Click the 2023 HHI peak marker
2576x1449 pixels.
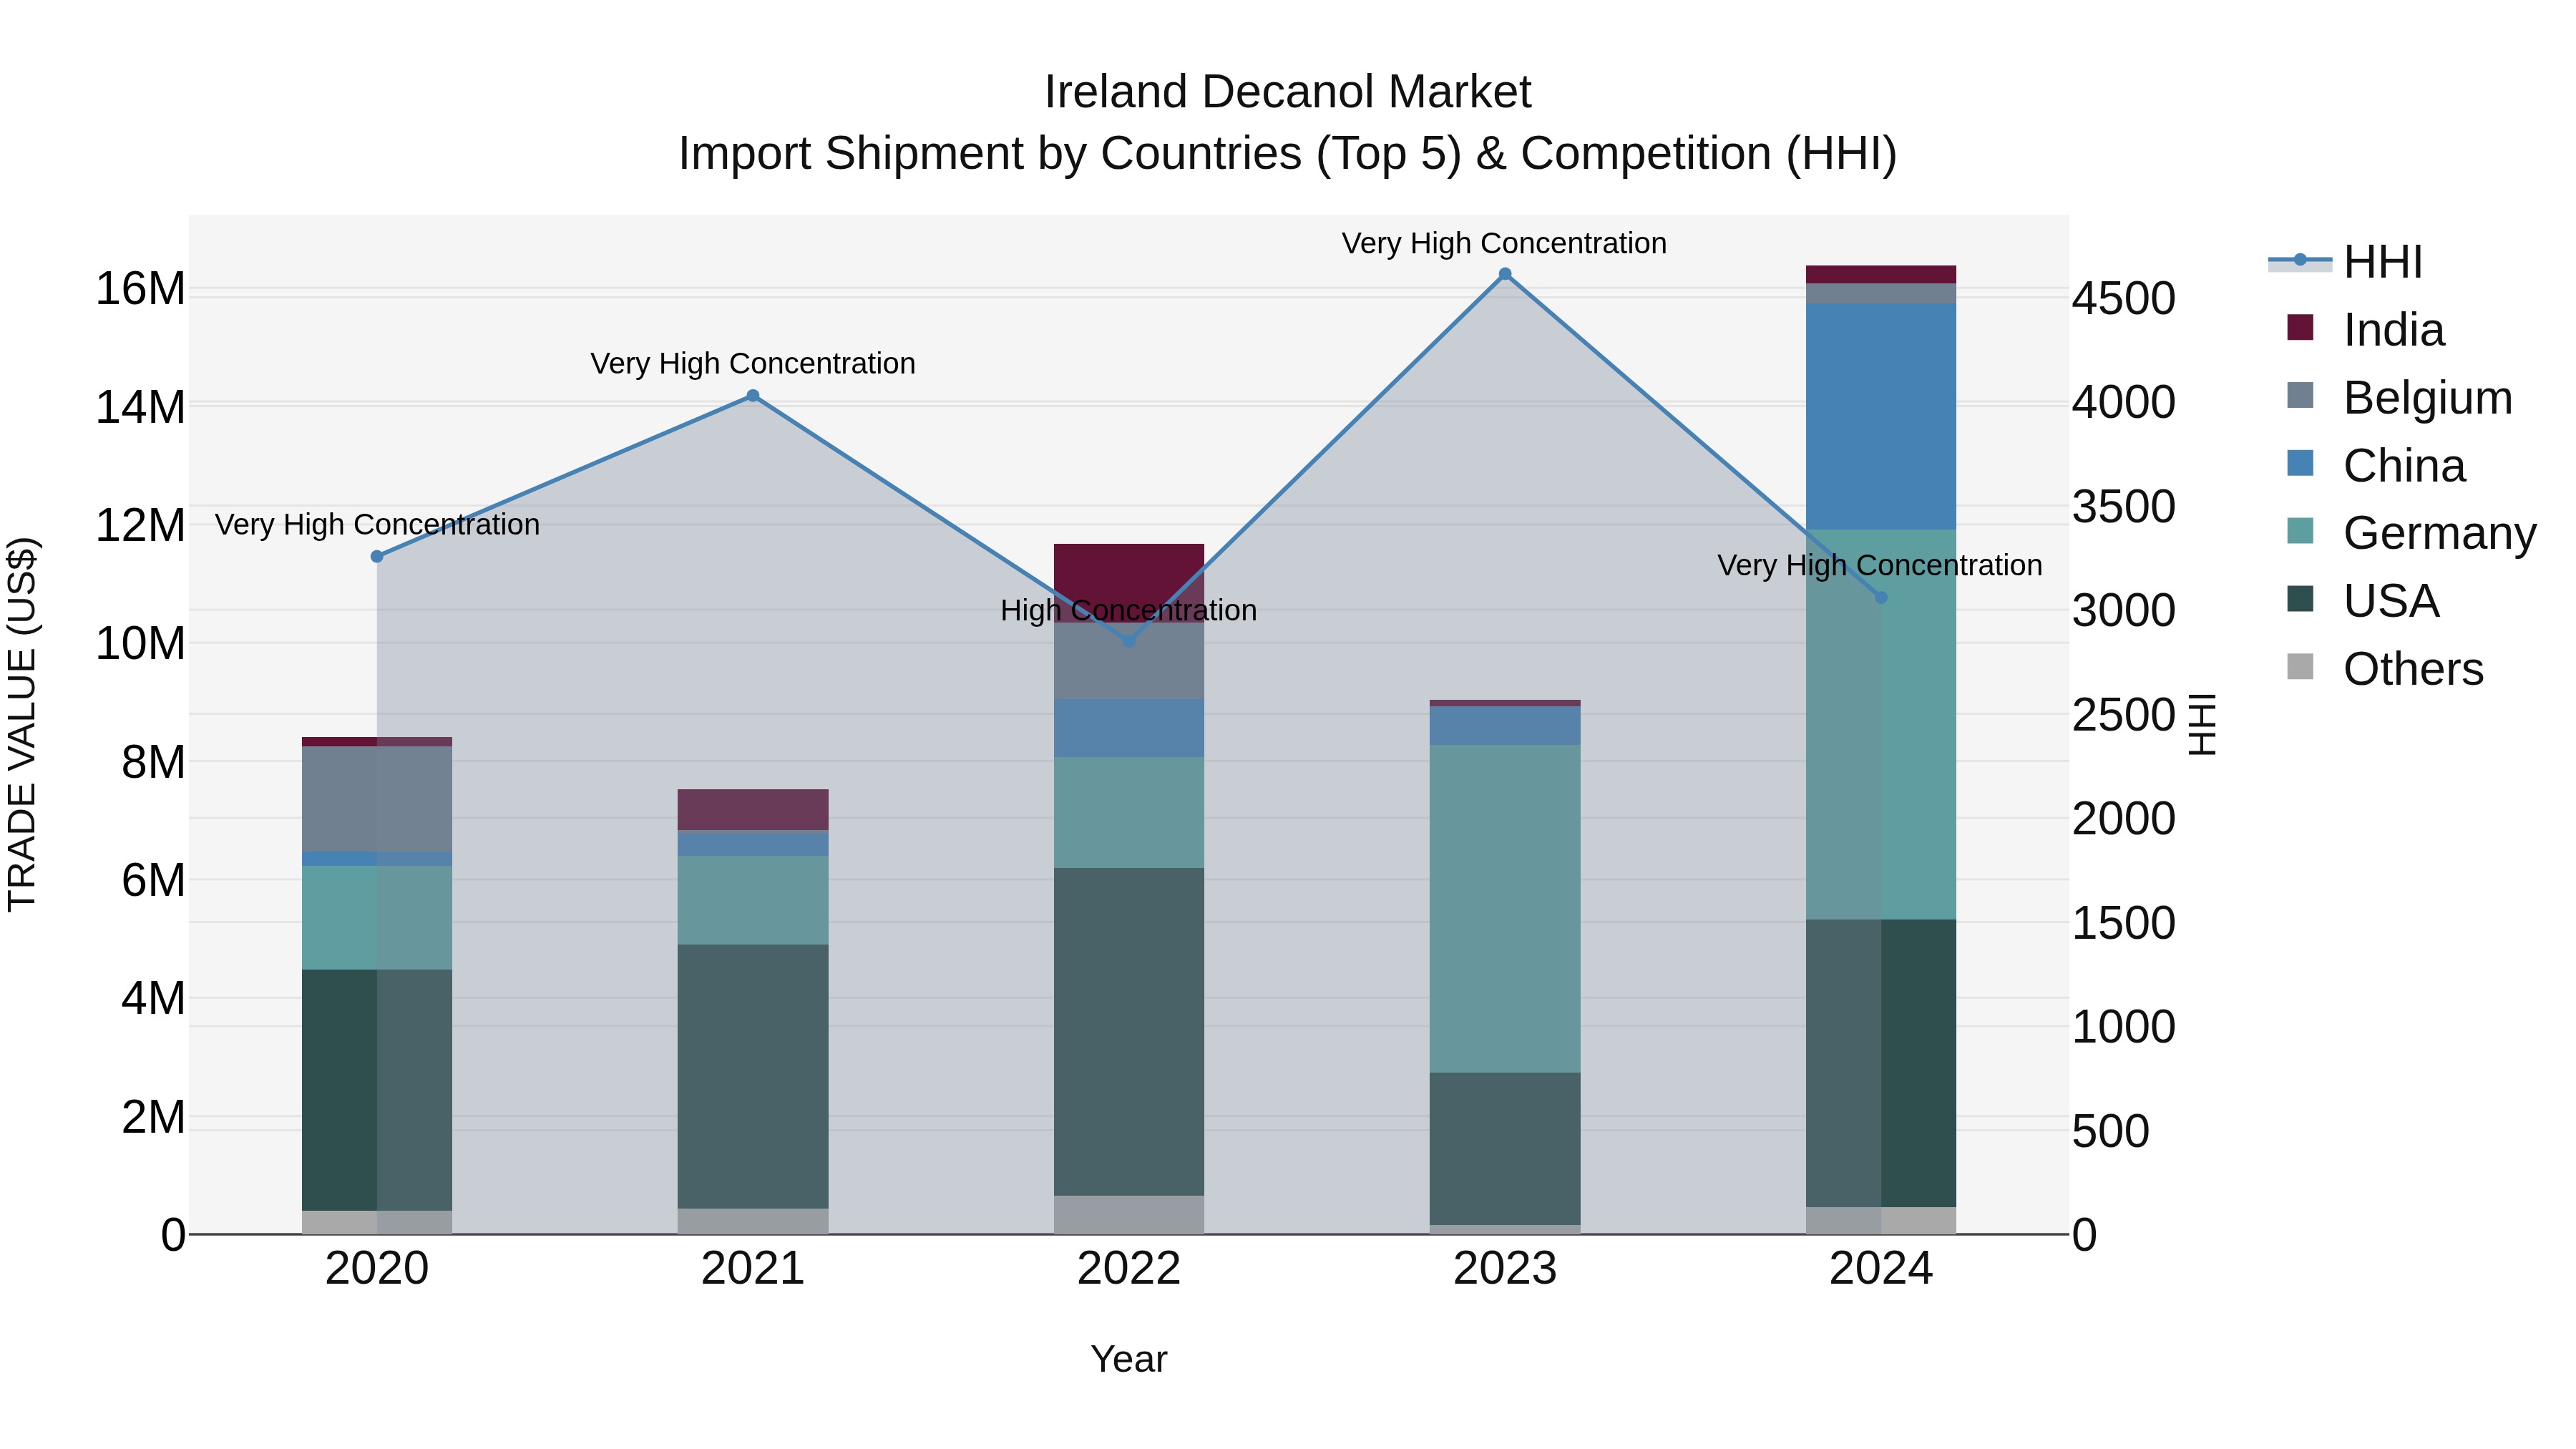coord(1505,274)
